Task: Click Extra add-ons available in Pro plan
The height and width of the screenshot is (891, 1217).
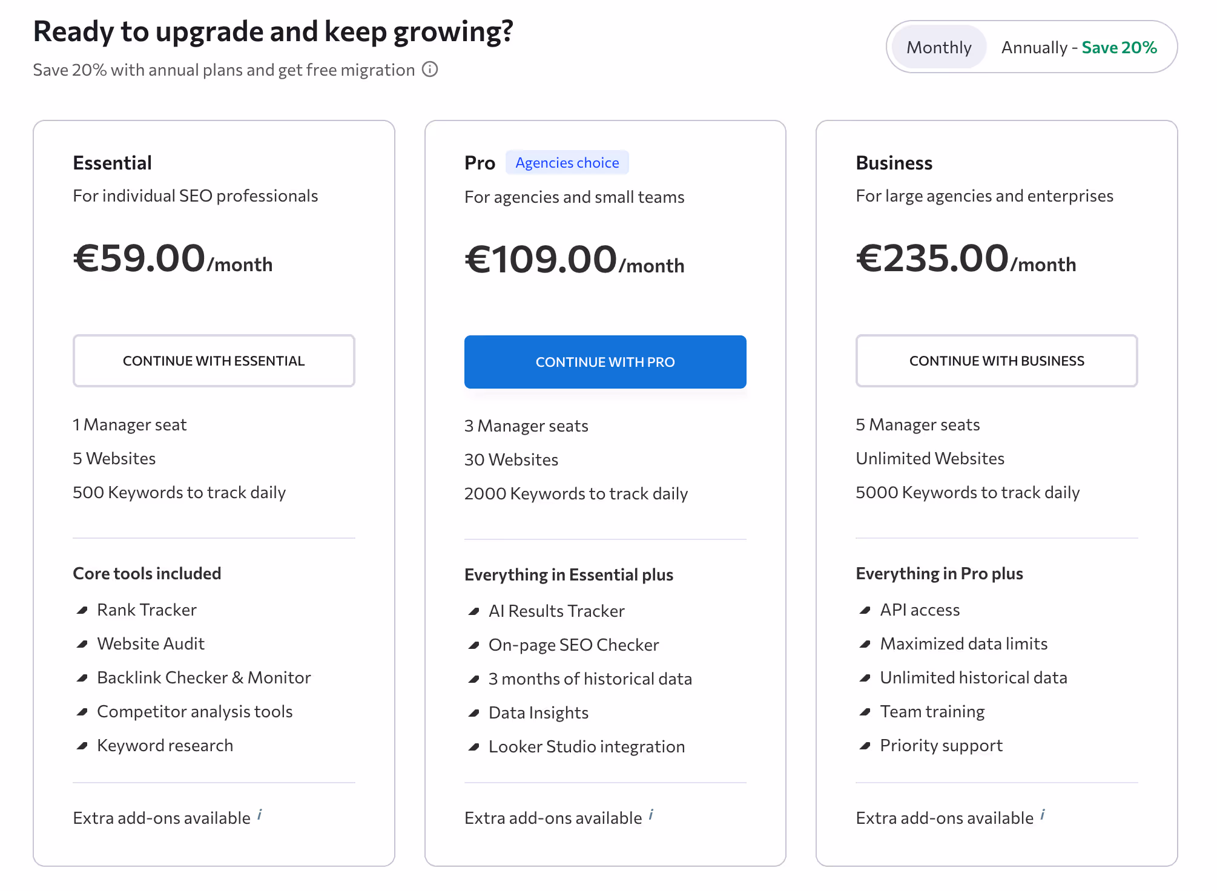Action: [x=553, y=818]
